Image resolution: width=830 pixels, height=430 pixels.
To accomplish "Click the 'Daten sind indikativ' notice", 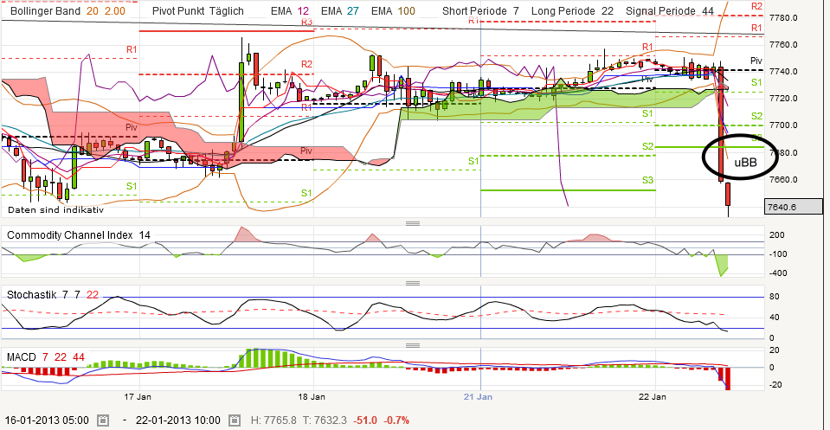I will (55, 210).
